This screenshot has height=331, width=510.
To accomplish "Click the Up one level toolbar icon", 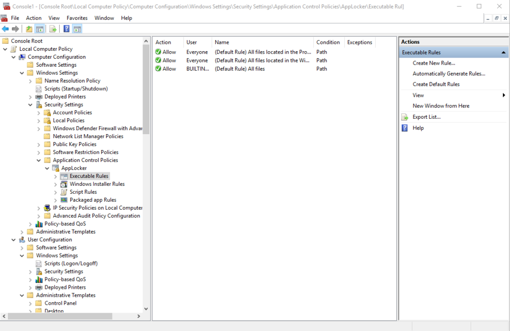I will [x=29, y=29].
